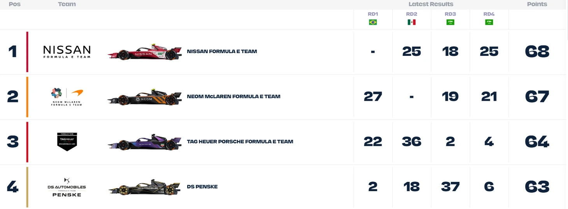Image resolution: width=568 pixels, height=209 pixels.
Task: Open the purple Porsche car image
Action: click(x=145, y=142)
